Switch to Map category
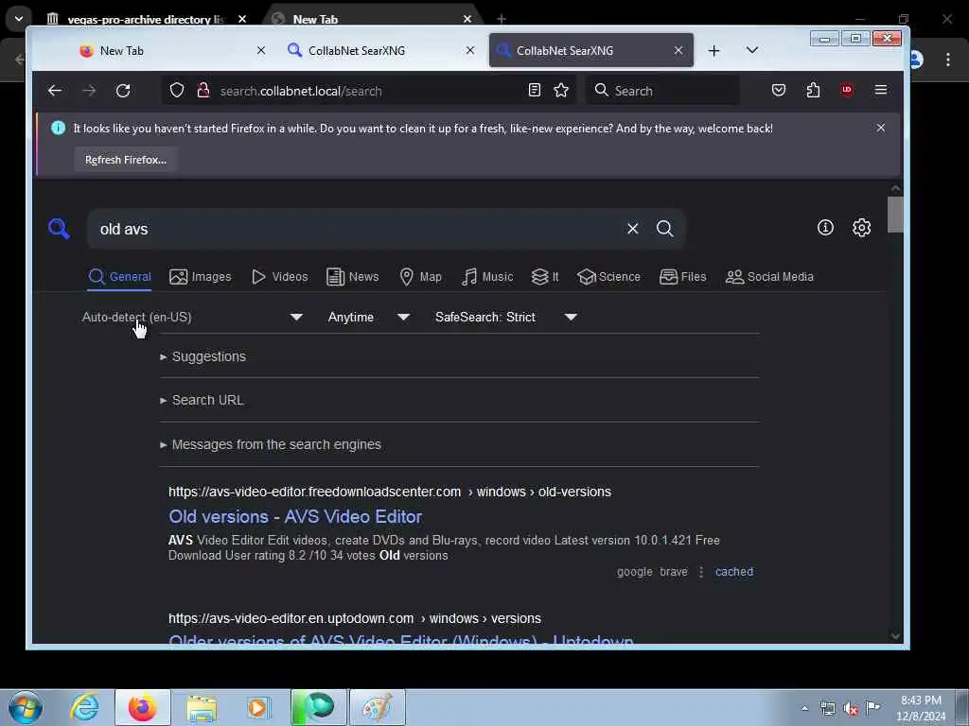Viewport: 969px width, 726px height. click(x=420, y=277)
